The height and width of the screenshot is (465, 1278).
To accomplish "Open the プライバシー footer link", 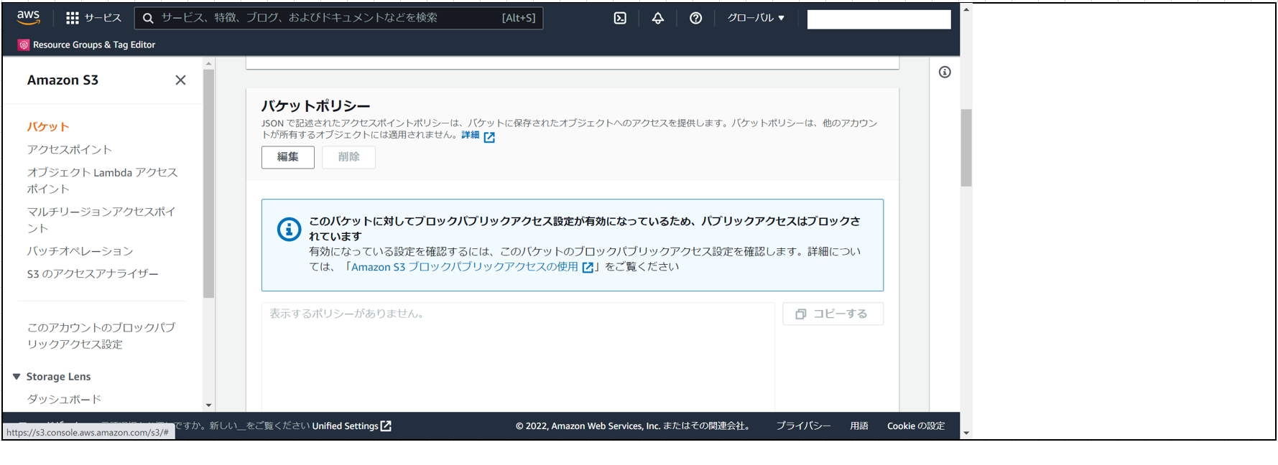I will [803, 426].
